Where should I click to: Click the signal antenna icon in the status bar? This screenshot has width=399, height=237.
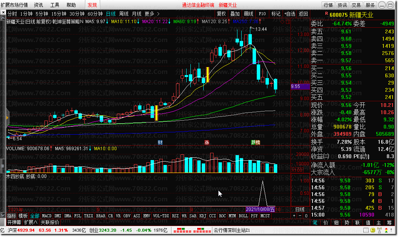379,231
